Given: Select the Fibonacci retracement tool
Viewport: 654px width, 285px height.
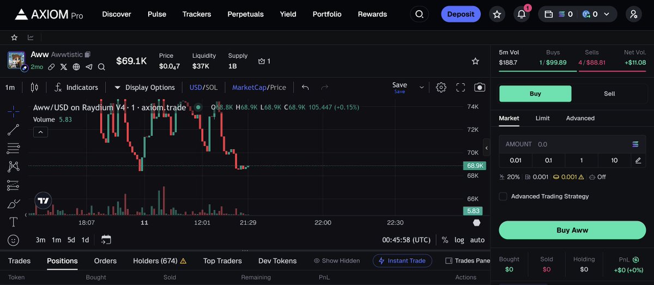Looking at the screenshot, I should tap(14, 148).
